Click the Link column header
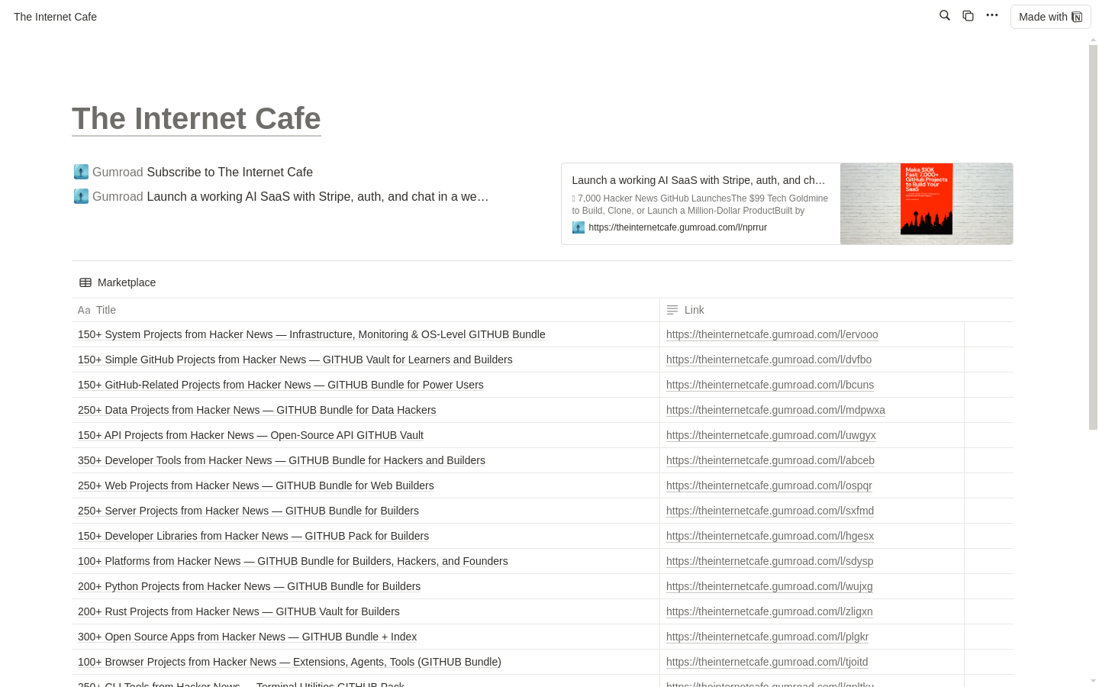 click(812, 310)
